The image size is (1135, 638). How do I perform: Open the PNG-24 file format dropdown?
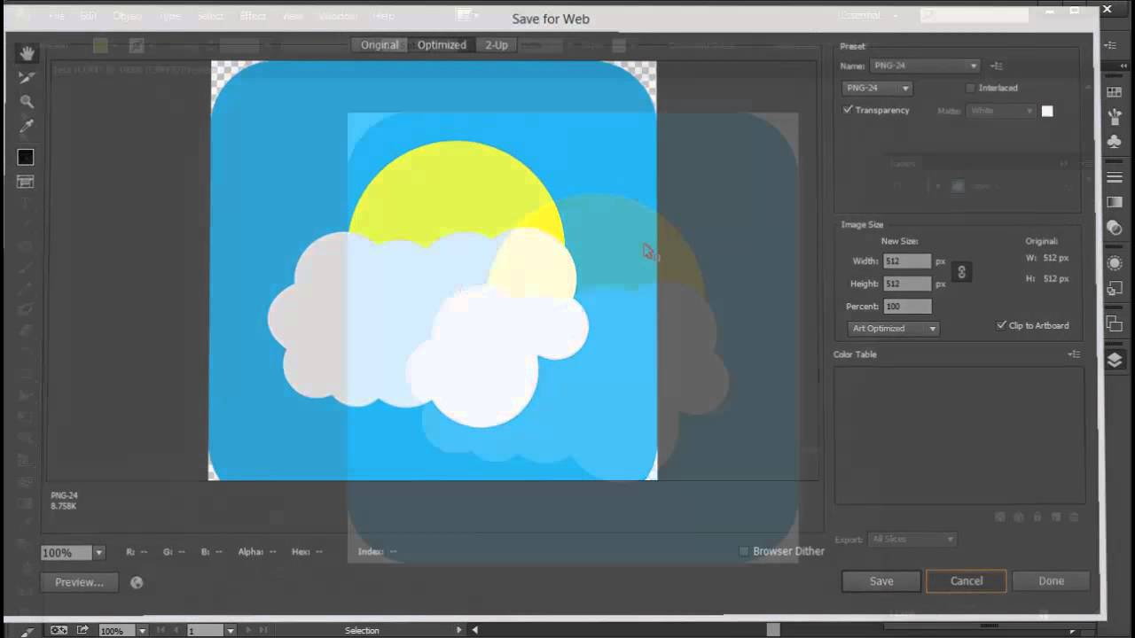tap(877, 88)
